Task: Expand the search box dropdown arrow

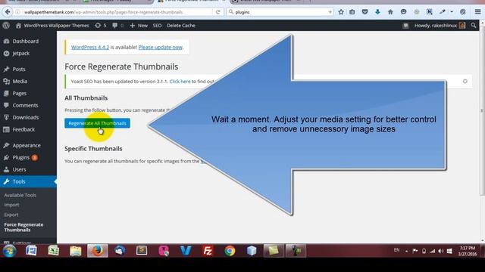Action: click(330, 12)
